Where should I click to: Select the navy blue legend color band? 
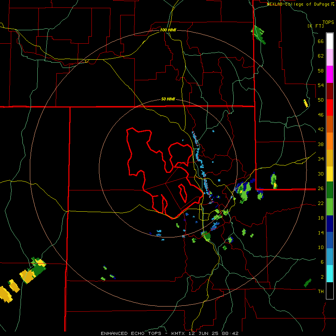tap(330, 224)
